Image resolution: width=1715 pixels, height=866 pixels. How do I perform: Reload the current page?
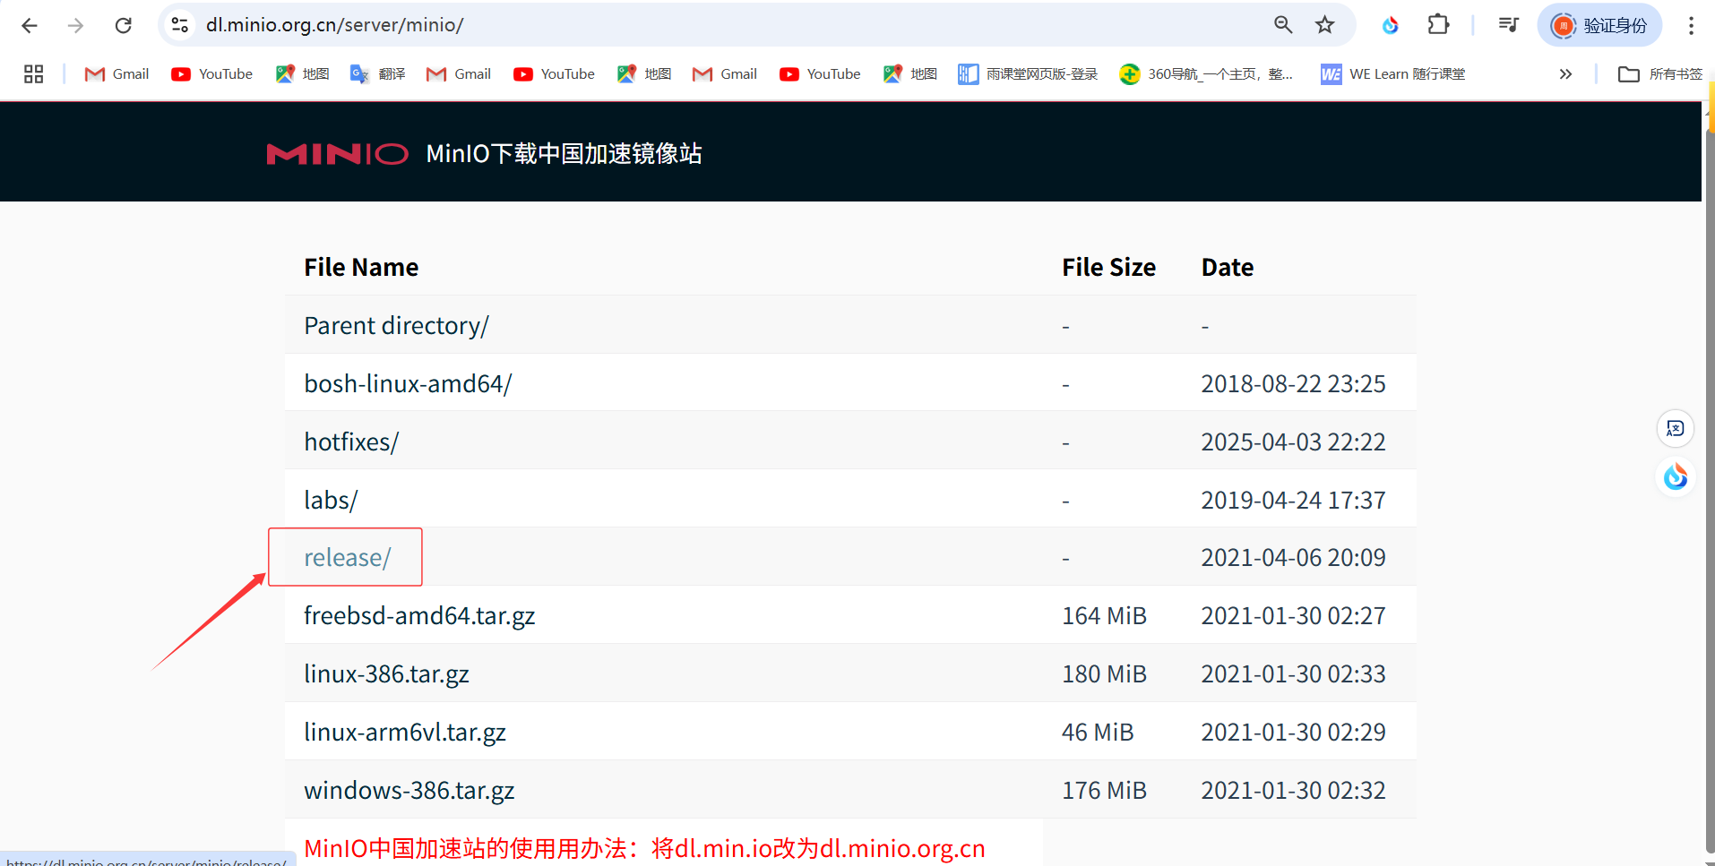pyautogui.click(x=124, y=25)
